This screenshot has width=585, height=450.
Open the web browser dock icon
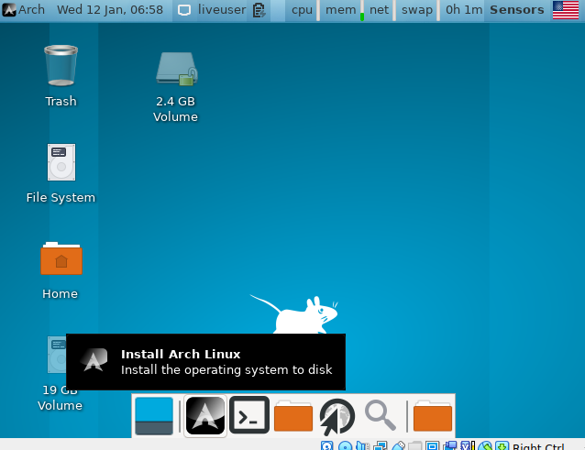tap(337, 416)
